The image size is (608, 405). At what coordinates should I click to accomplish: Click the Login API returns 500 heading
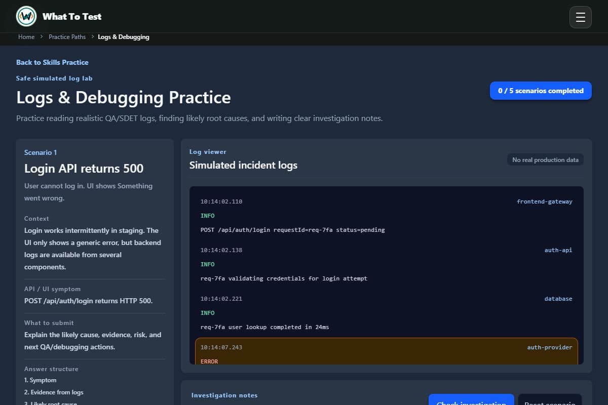84,169
